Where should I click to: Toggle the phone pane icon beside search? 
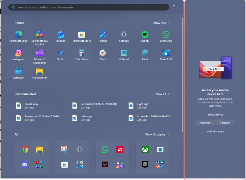point(174,7)
